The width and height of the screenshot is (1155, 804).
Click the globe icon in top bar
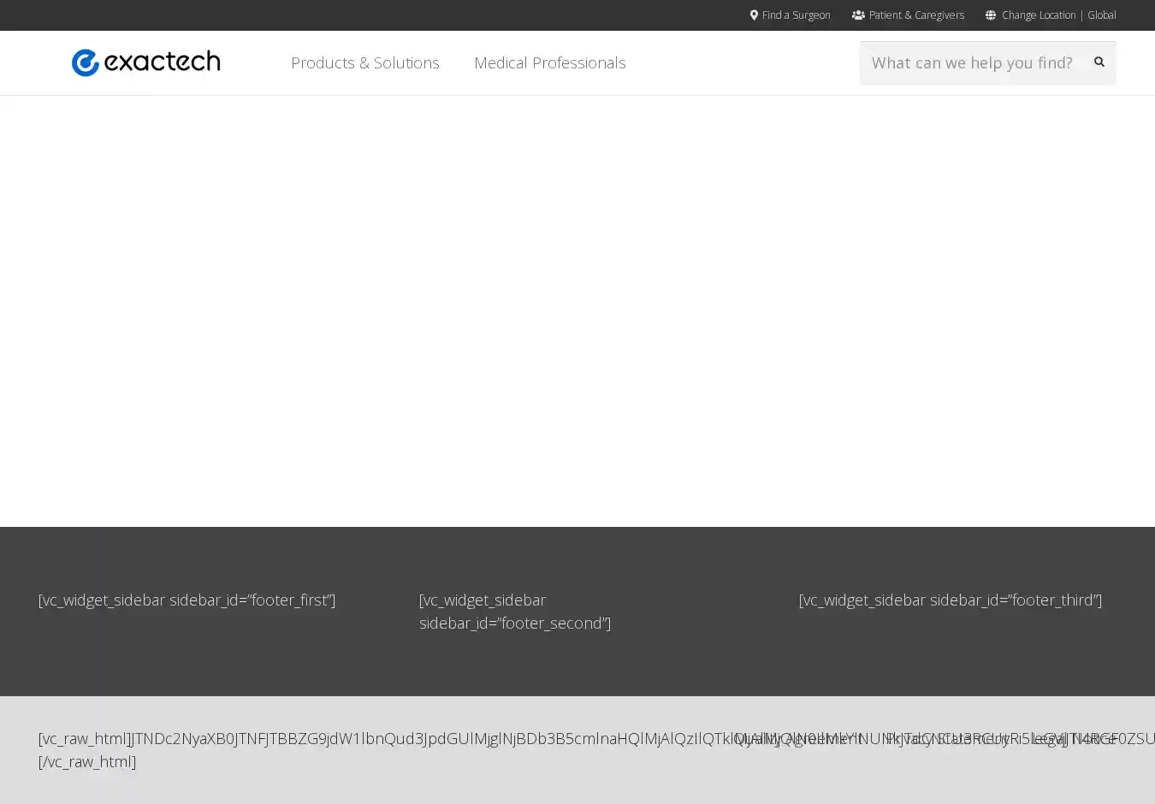click(991, 15)
